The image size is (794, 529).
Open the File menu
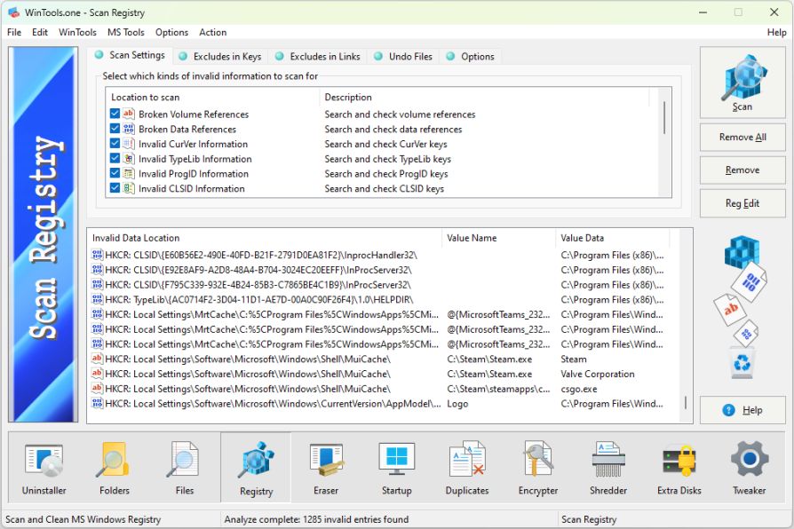point(14,33)
